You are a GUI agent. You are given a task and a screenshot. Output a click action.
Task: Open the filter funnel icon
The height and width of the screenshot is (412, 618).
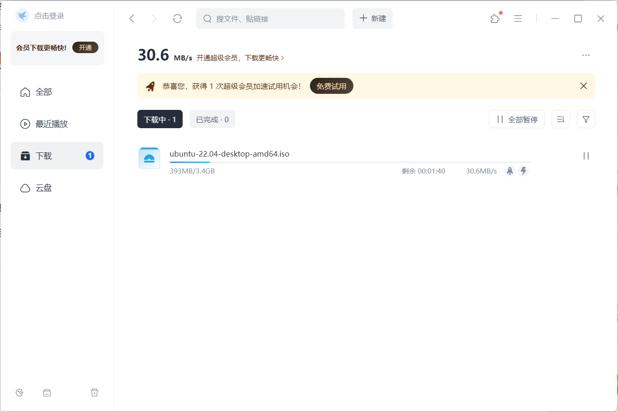pos(586,119)
